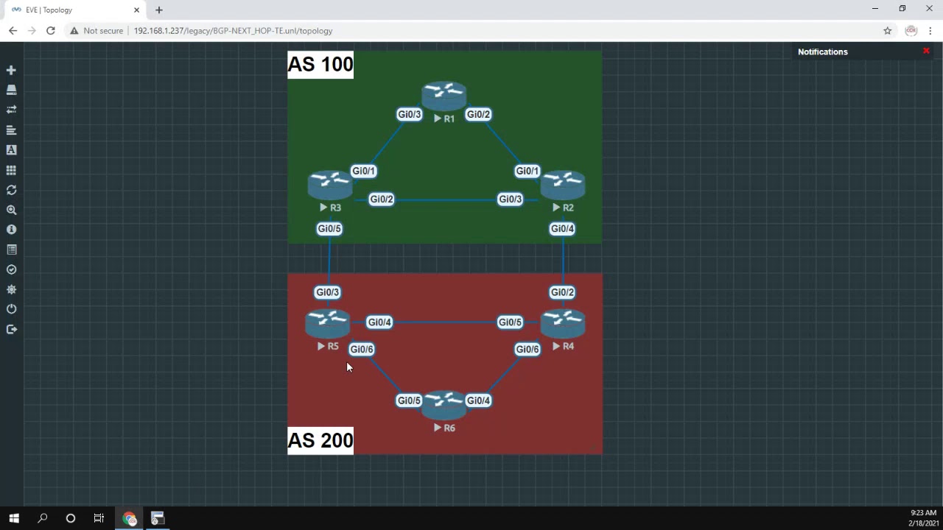943x530 pixels.
Task: Click R1's Gi0/3 interface label
Action: 410,114
